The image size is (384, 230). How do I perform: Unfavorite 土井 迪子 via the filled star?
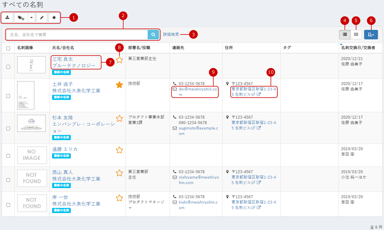(119, 85)
